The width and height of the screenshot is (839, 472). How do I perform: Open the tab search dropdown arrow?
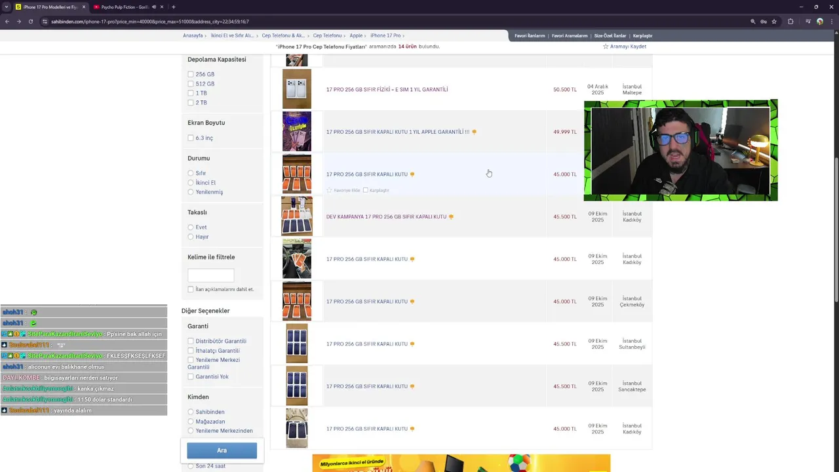coord(6,7)
